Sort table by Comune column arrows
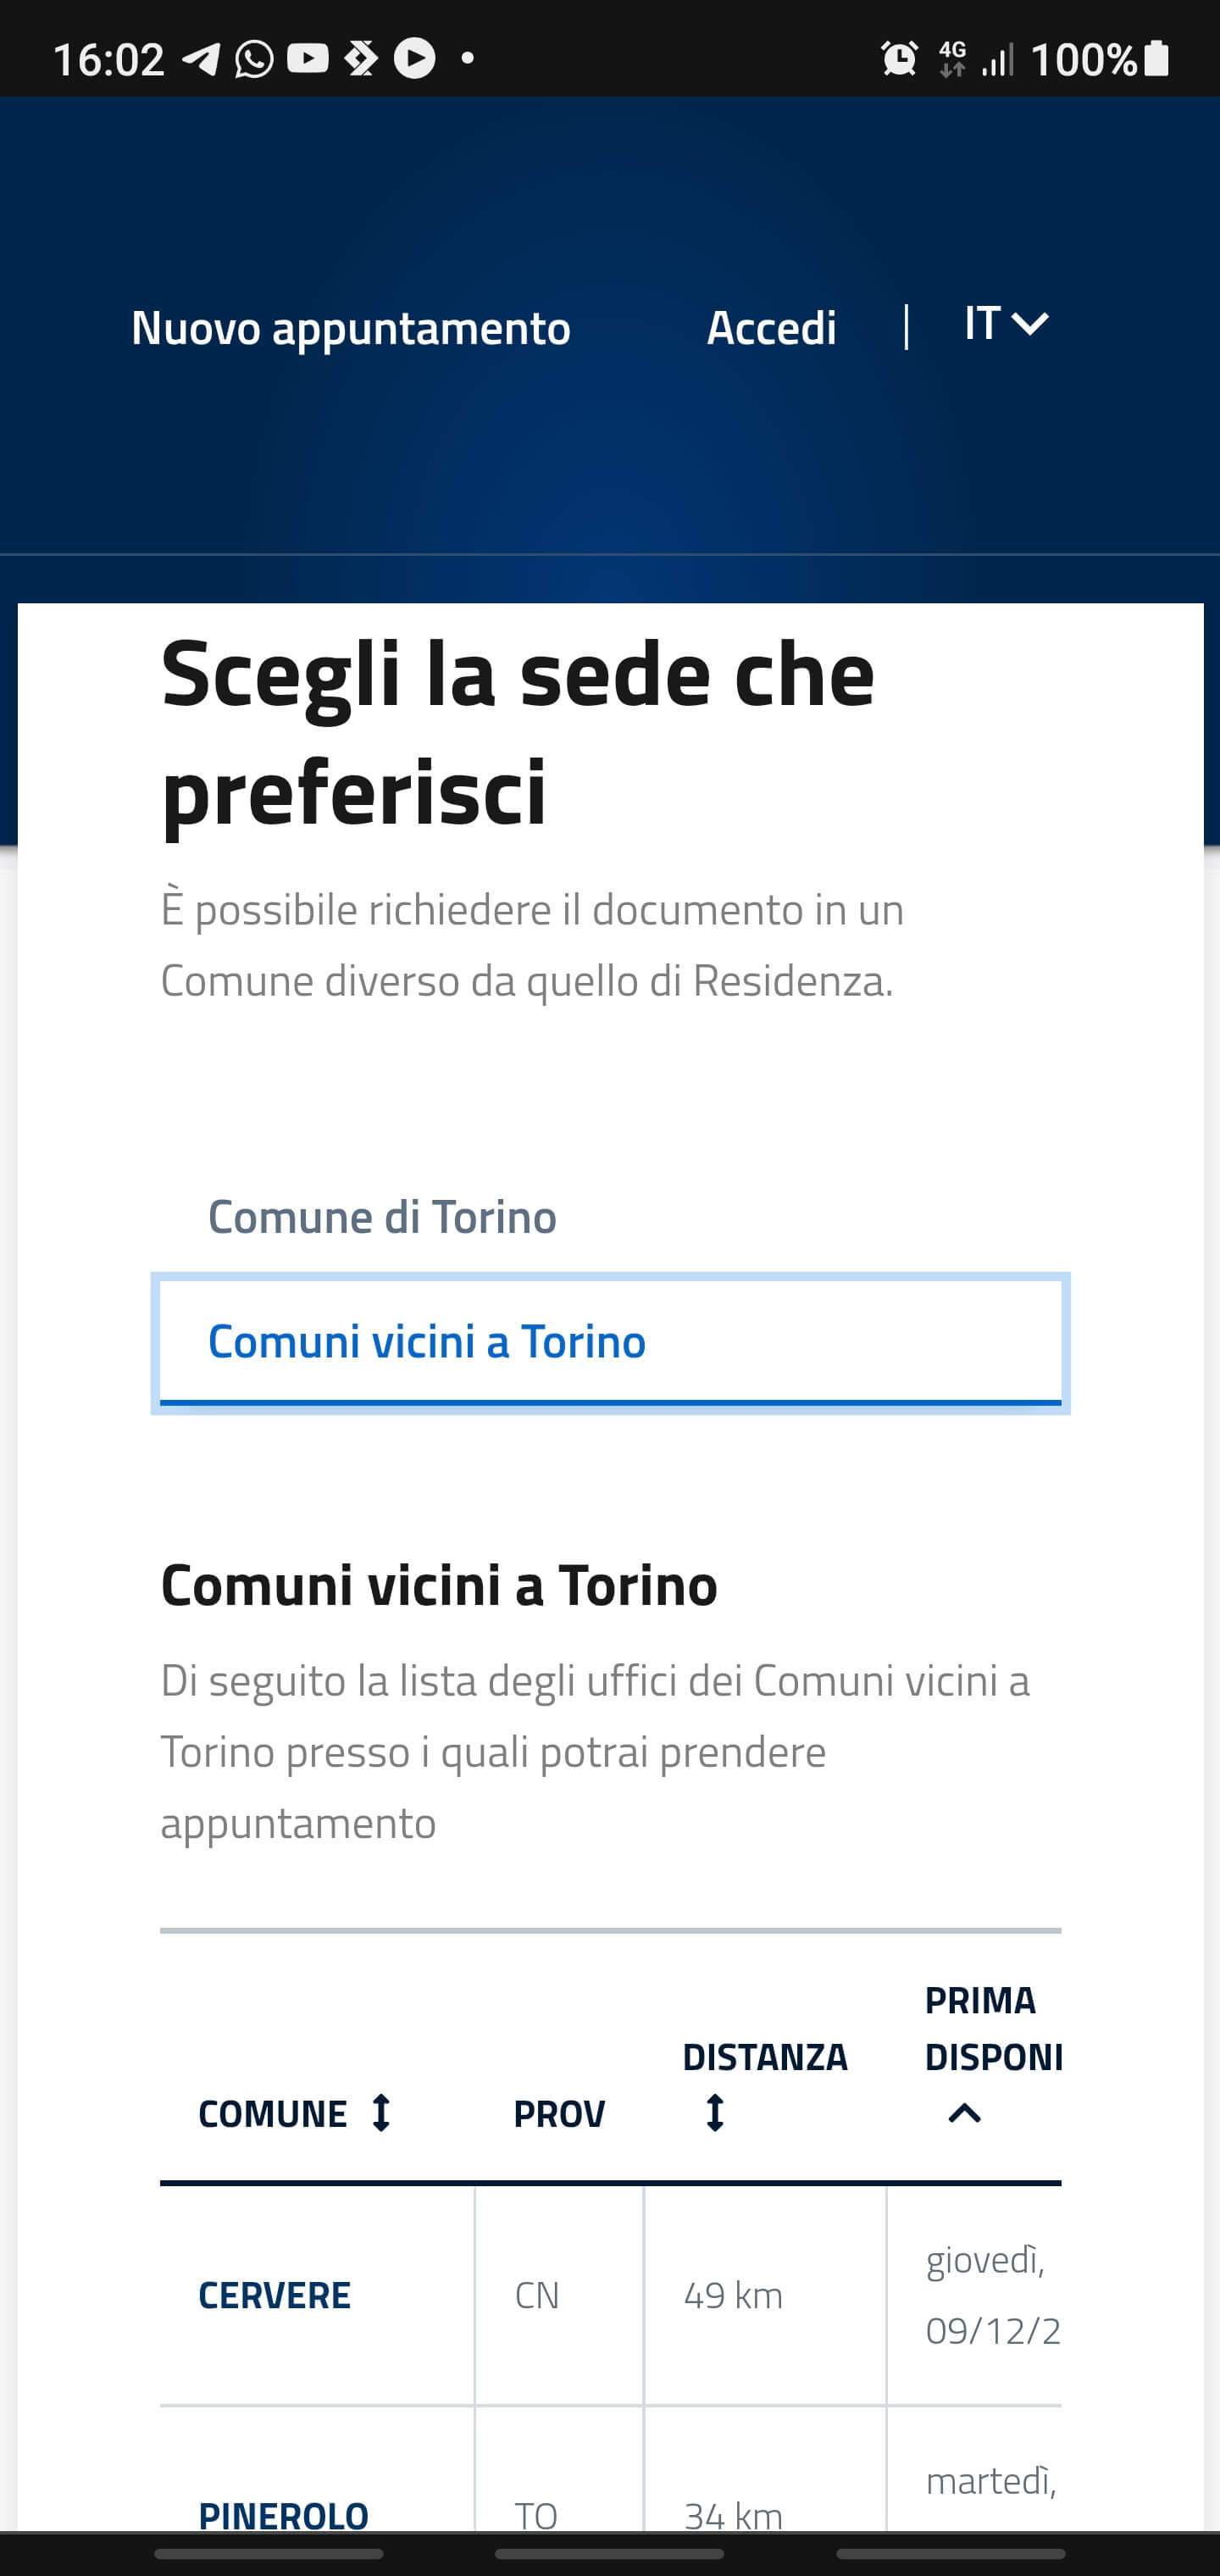Screen dimensions: 1220x2576 (381, 2113)
